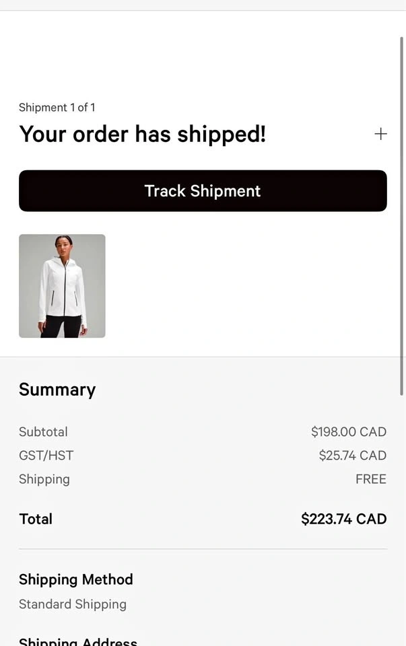406x646 pixels.
Task: Click the bold Total label
Action: (x=36, y=519)
